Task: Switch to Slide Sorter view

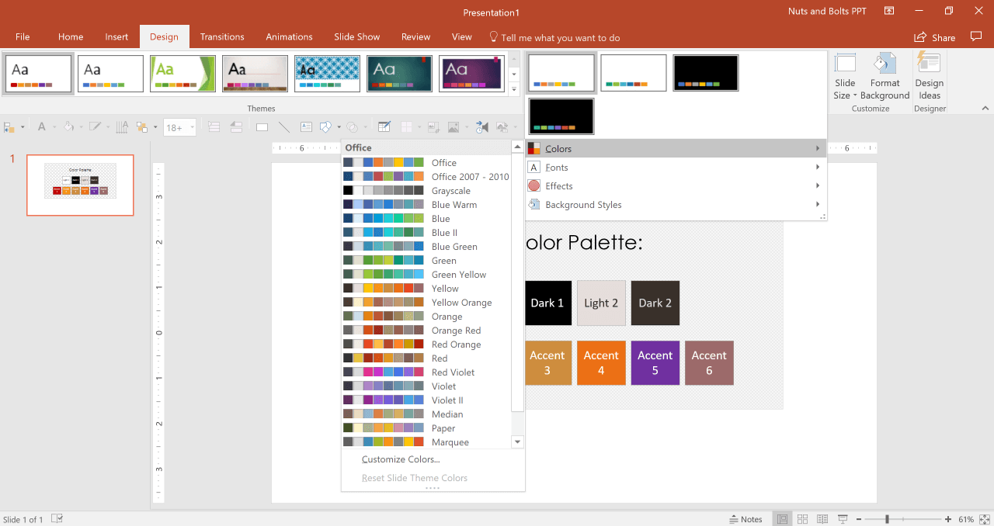Action: pos(802,519)
